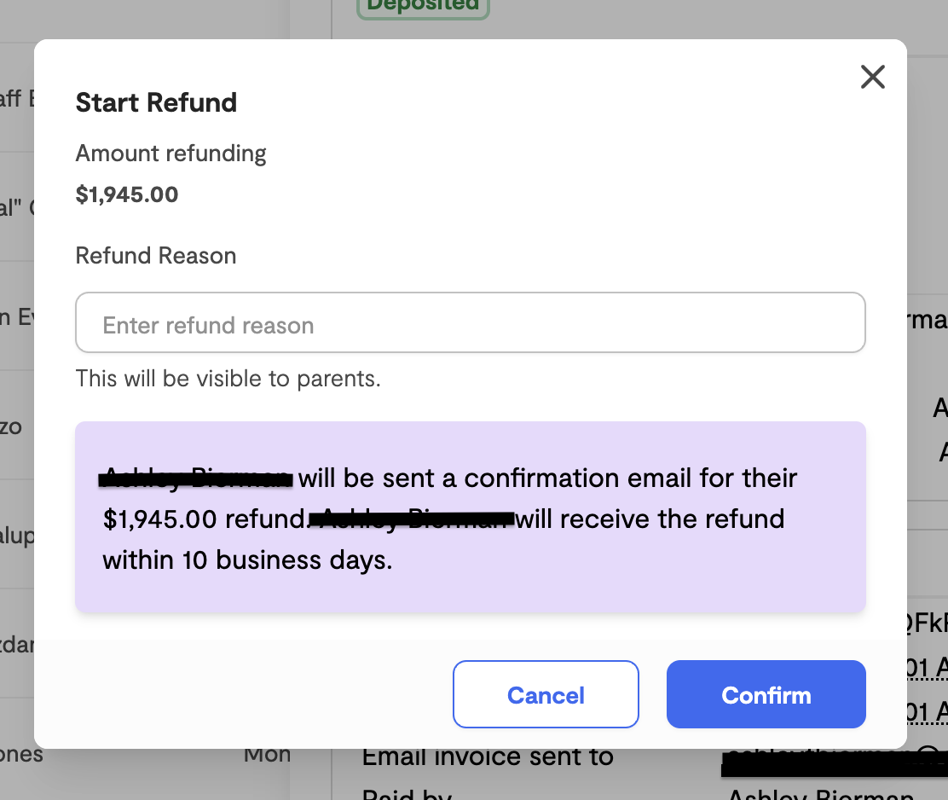948x800 pixels.
Task: Click the Refund Reason label
Action: pos(155,256)
